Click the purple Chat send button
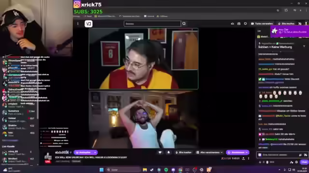Screen dimensions: 309x173 304,162
